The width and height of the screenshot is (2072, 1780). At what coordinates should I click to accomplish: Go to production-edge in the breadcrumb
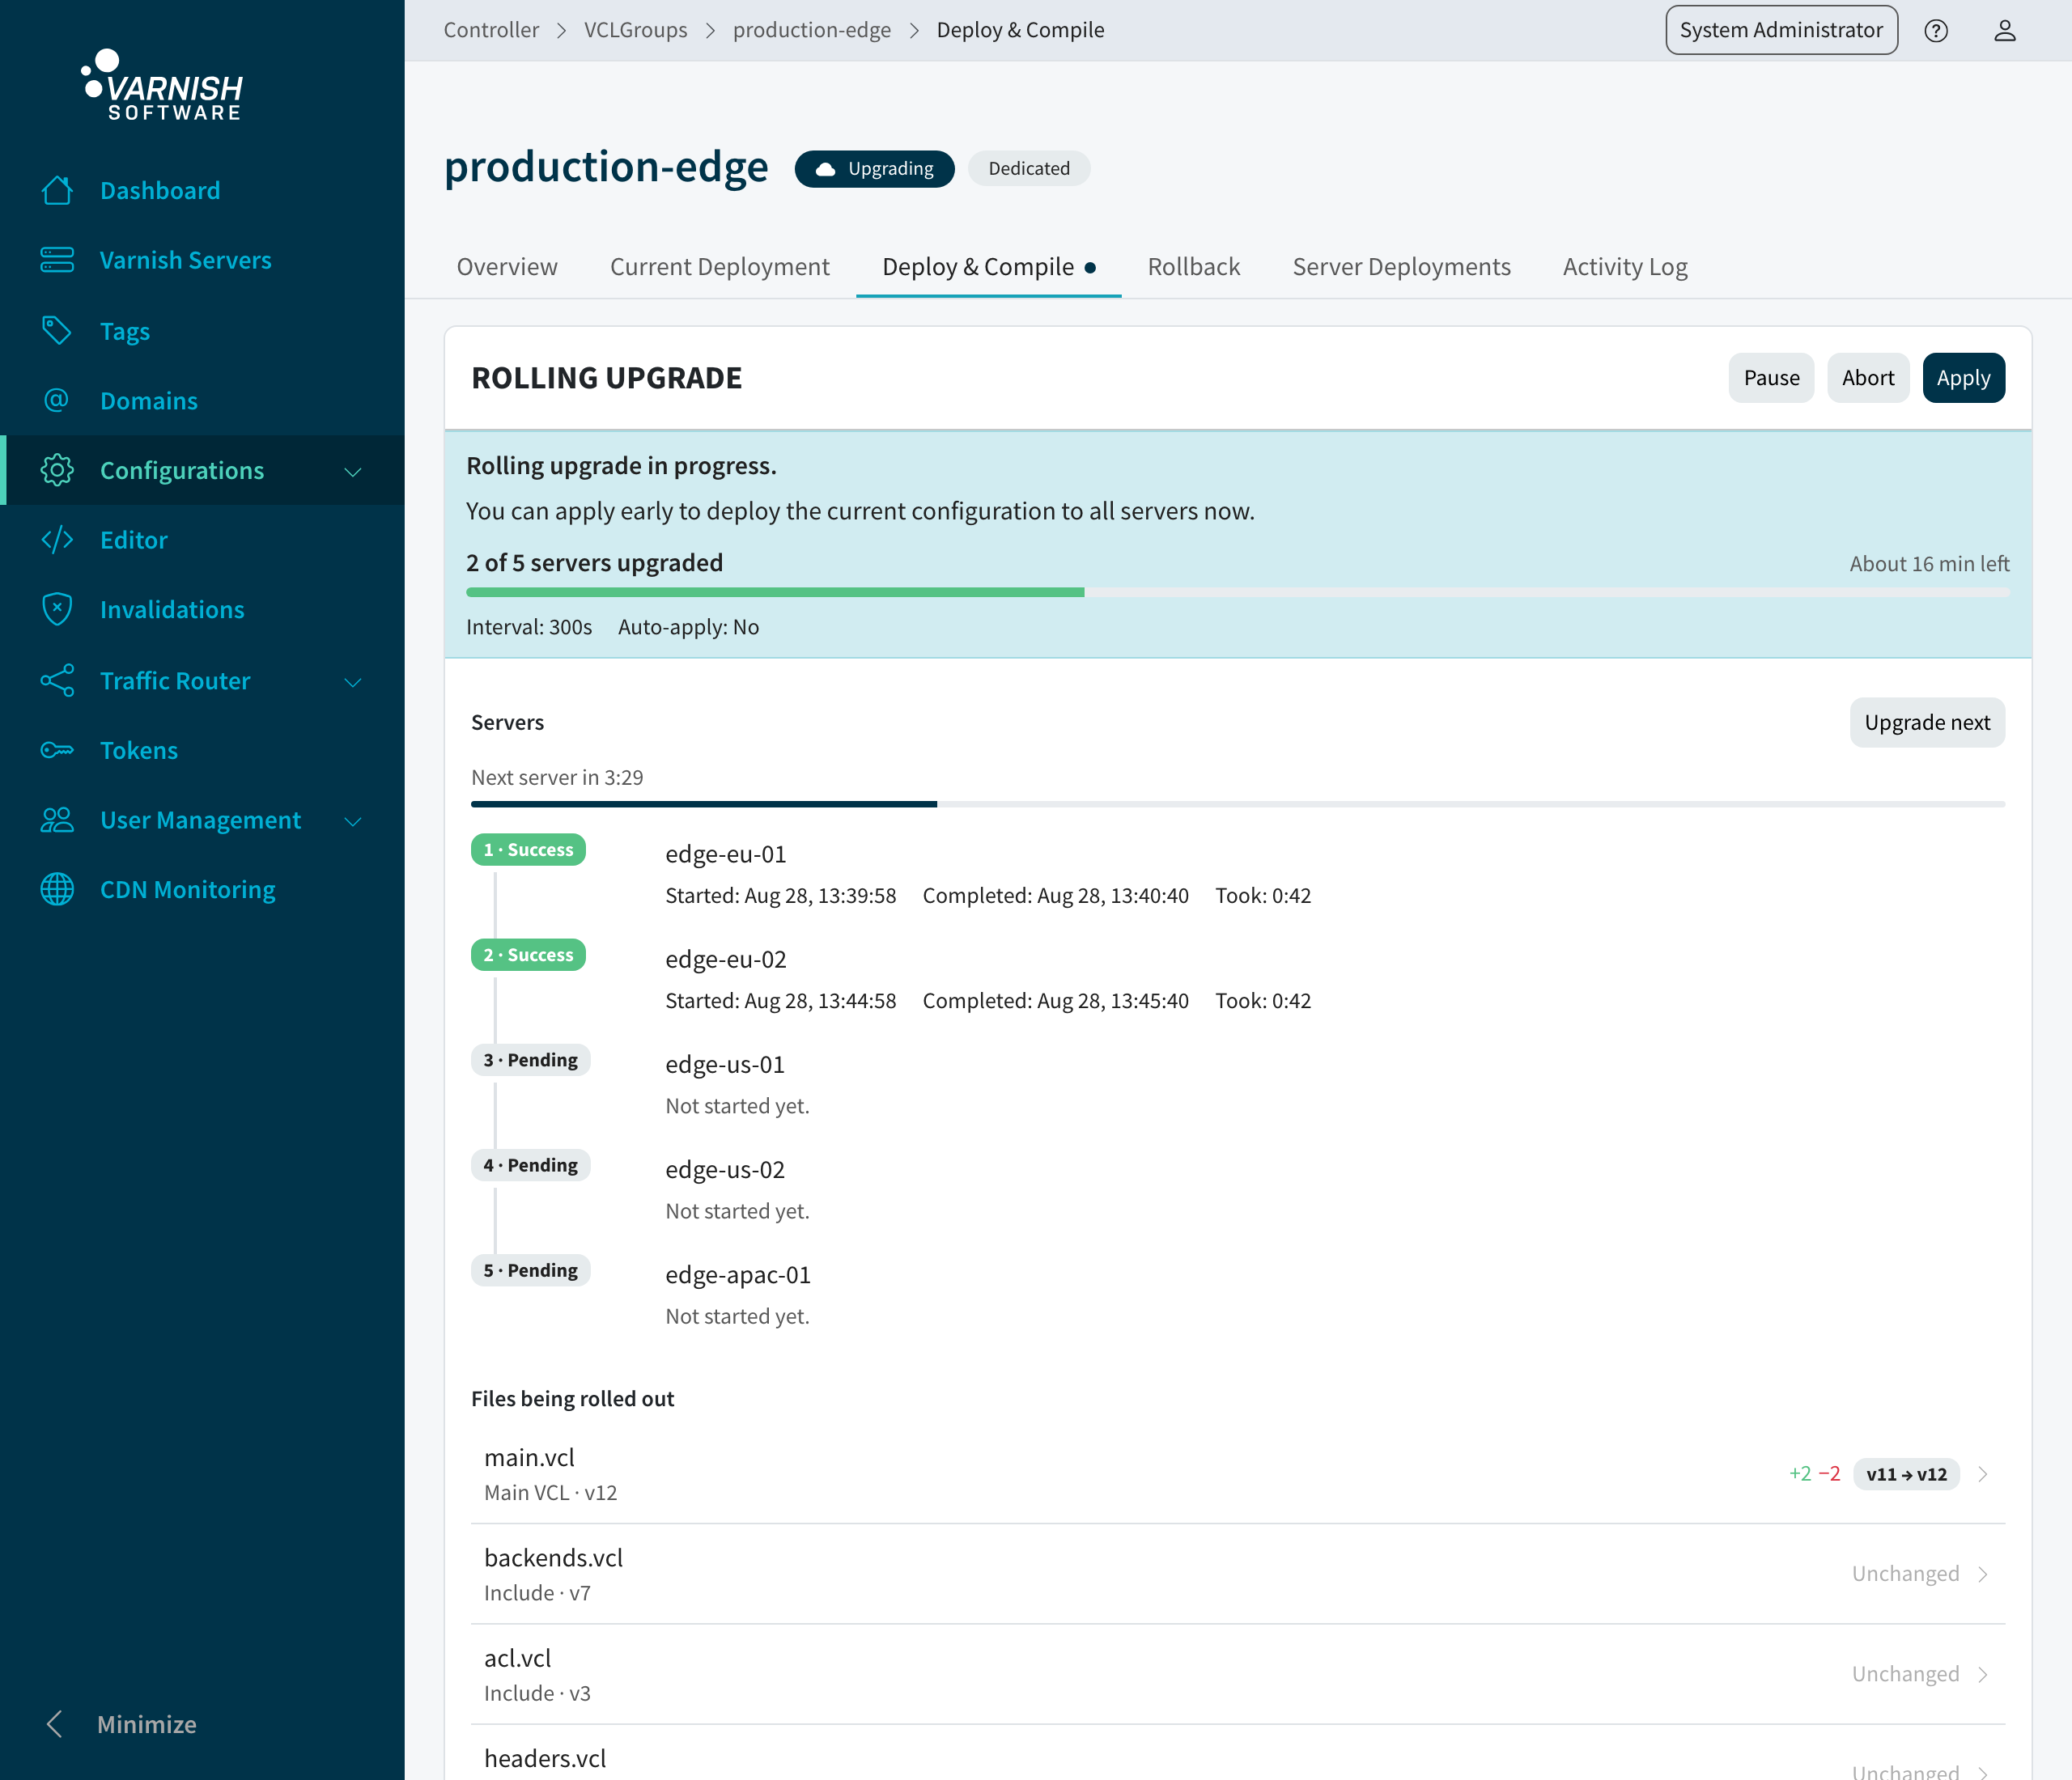tap(812, 30)
